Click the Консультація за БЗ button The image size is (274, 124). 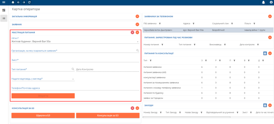(x=107, y=115)
